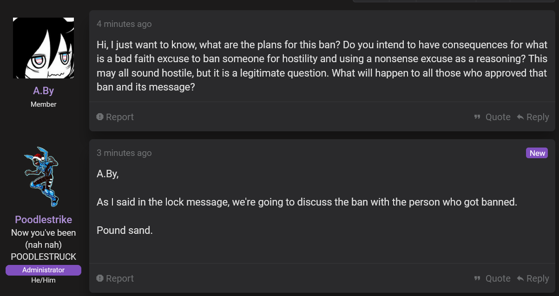Screen dimensions: 559x296
Task: Open A.By's anime avatar image
Action: coord(43,48)
